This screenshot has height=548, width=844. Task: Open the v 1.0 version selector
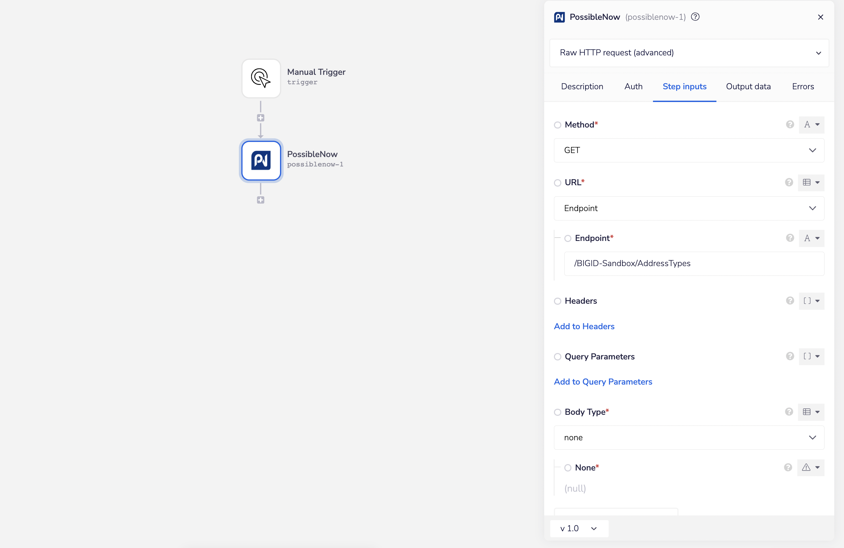pyautogui.click(x=579, y=529)
